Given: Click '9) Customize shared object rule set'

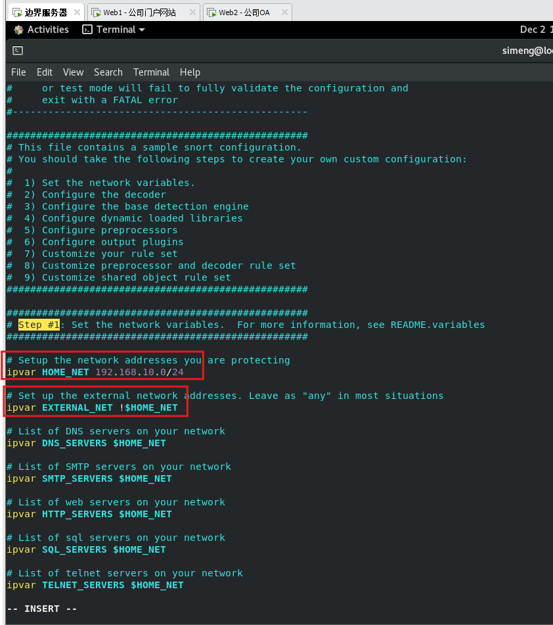Looking at the screenshot, I should pos(127,277).
